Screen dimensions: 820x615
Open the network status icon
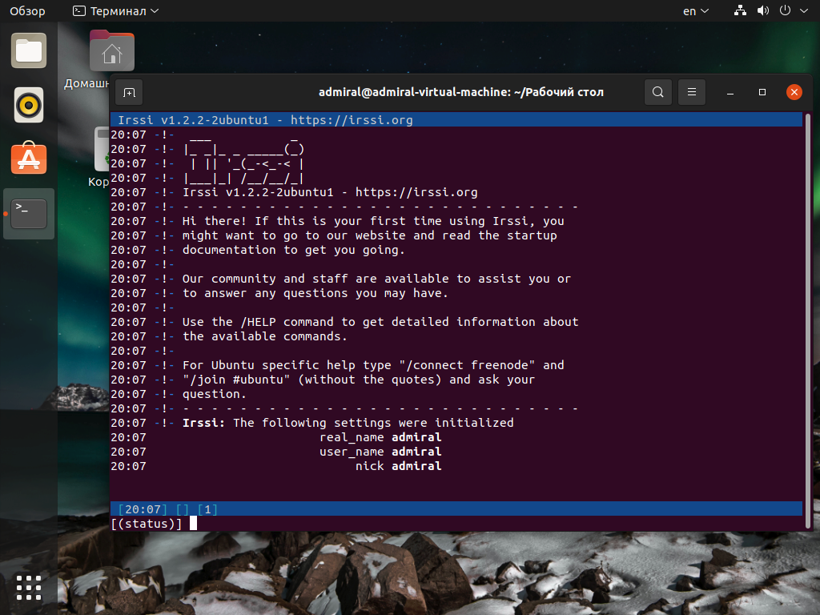740,10
